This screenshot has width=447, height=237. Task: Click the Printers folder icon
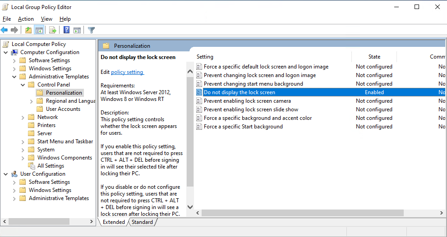point(32,125)
